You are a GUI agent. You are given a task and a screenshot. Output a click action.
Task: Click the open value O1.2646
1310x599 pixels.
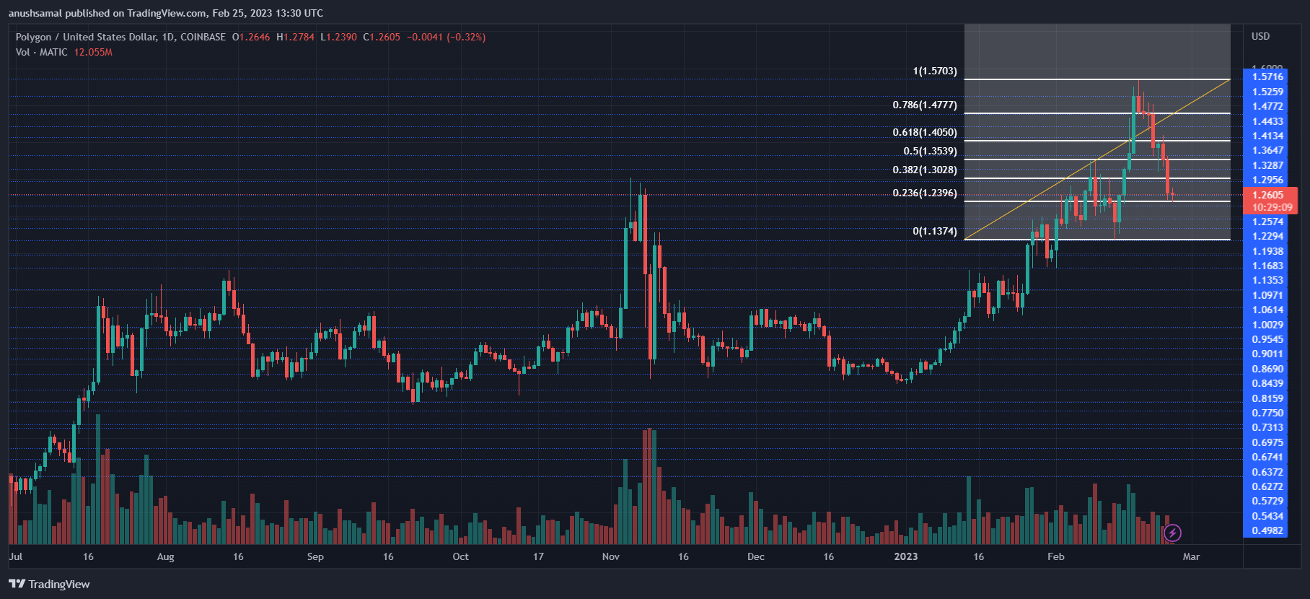tap(251, 37)
